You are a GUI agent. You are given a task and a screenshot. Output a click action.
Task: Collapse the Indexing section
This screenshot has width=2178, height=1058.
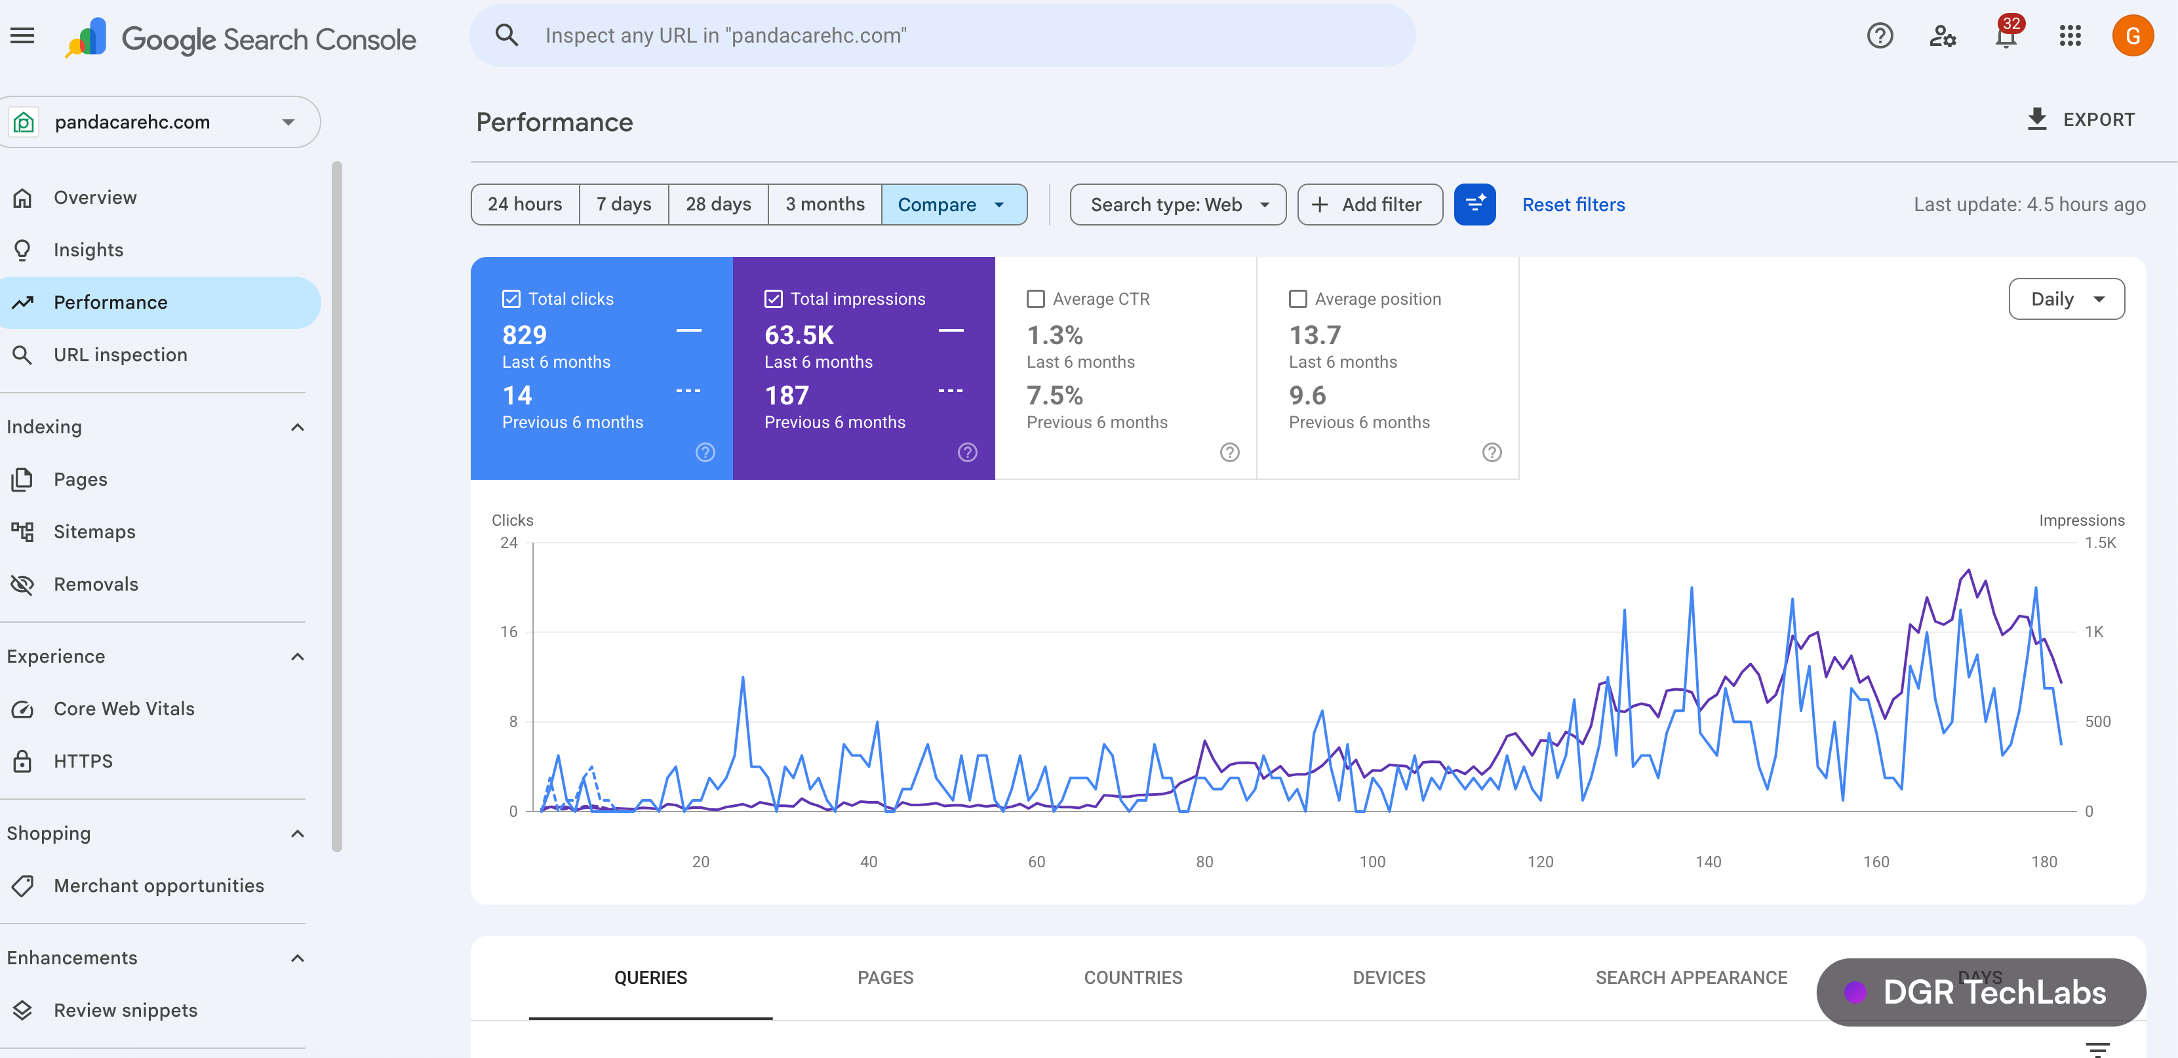click(298, 427)
